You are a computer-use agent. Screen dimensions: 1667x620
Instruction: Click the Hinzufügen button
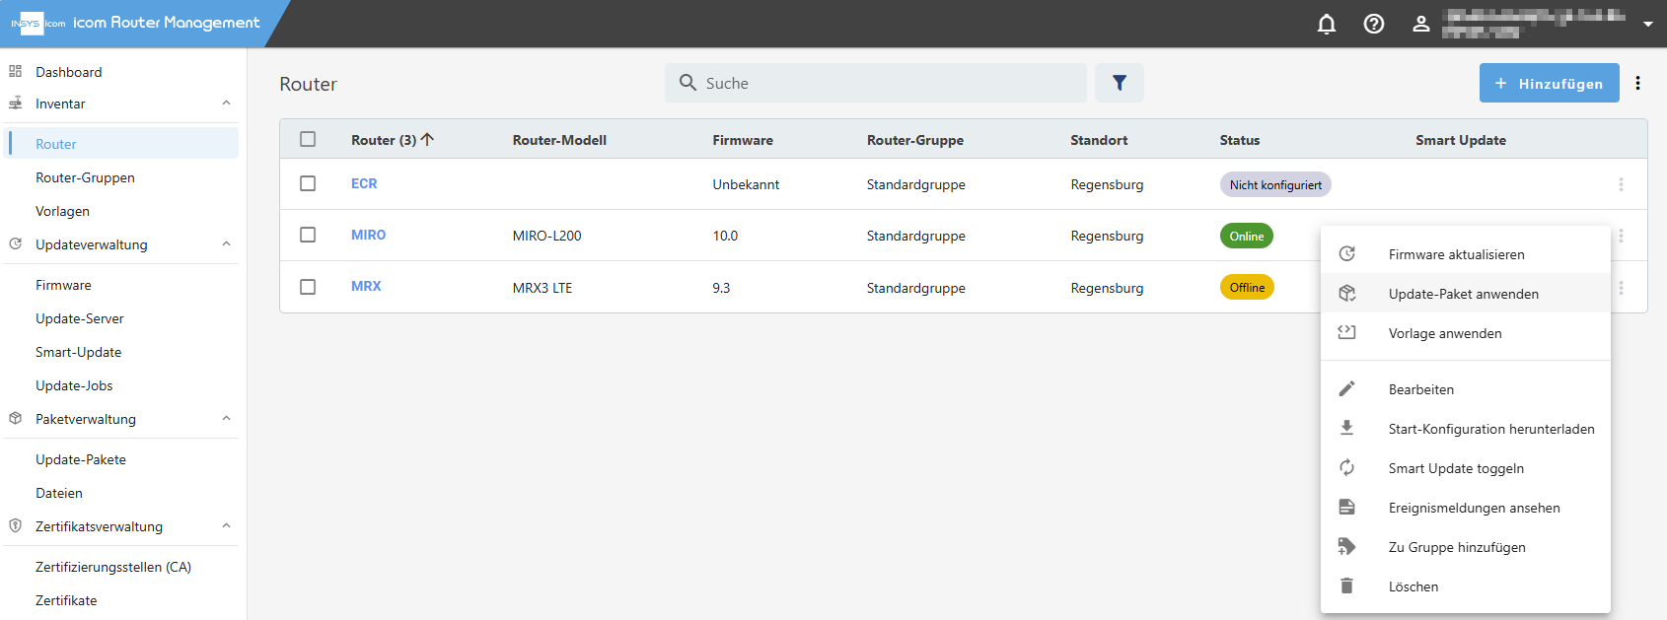1549,83
